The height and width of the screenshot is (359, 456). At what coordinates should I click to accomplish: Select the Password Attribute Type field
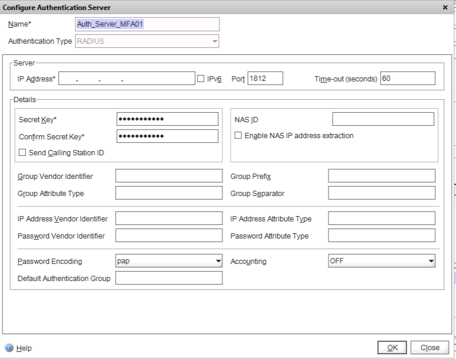[x=381, y=235]
